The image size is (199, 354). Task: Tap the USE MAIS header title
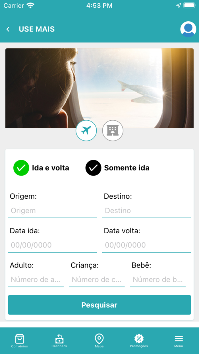[36, 29]
